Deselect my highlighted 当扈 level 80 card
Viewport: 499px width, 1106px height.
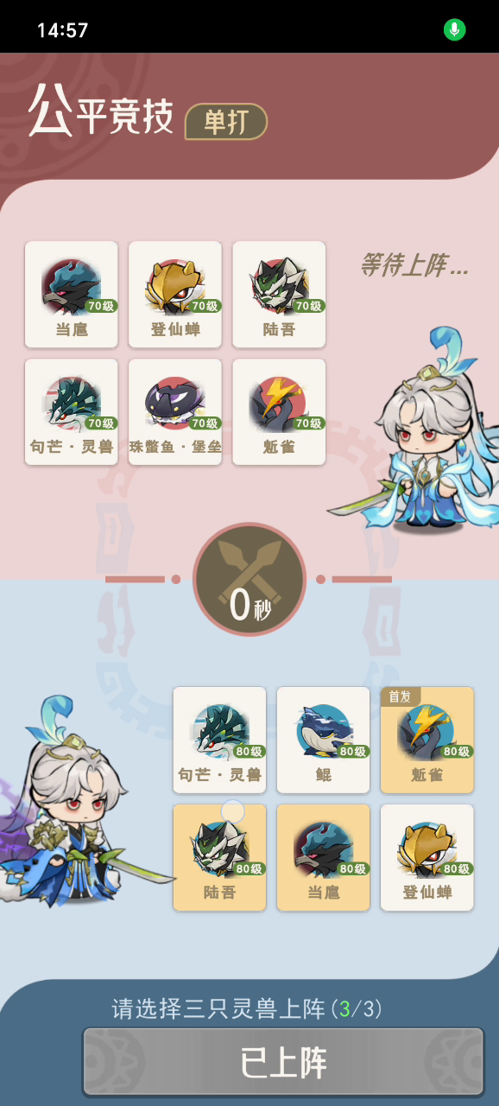click(324, 858)
